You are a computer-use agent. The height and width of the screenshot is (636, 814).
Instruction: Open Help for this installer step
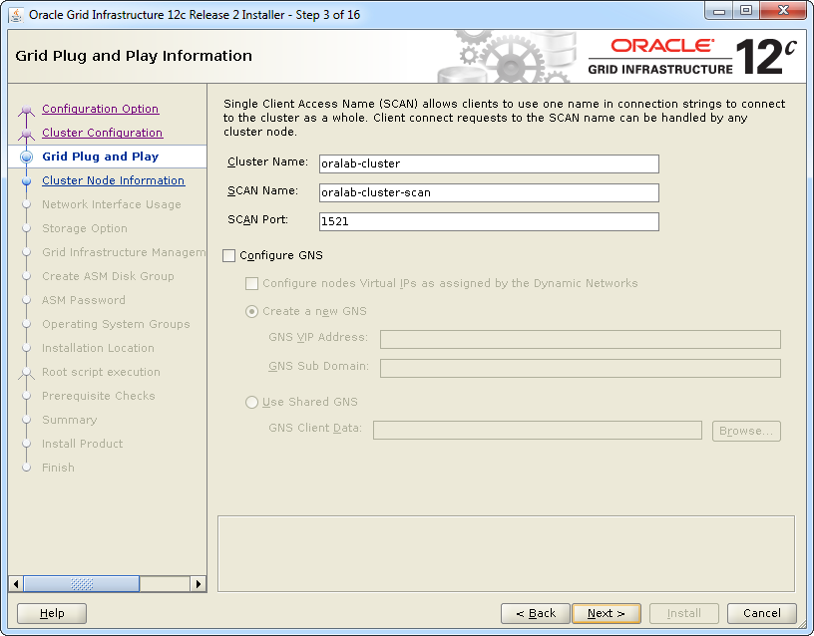(x=52, y=613)
